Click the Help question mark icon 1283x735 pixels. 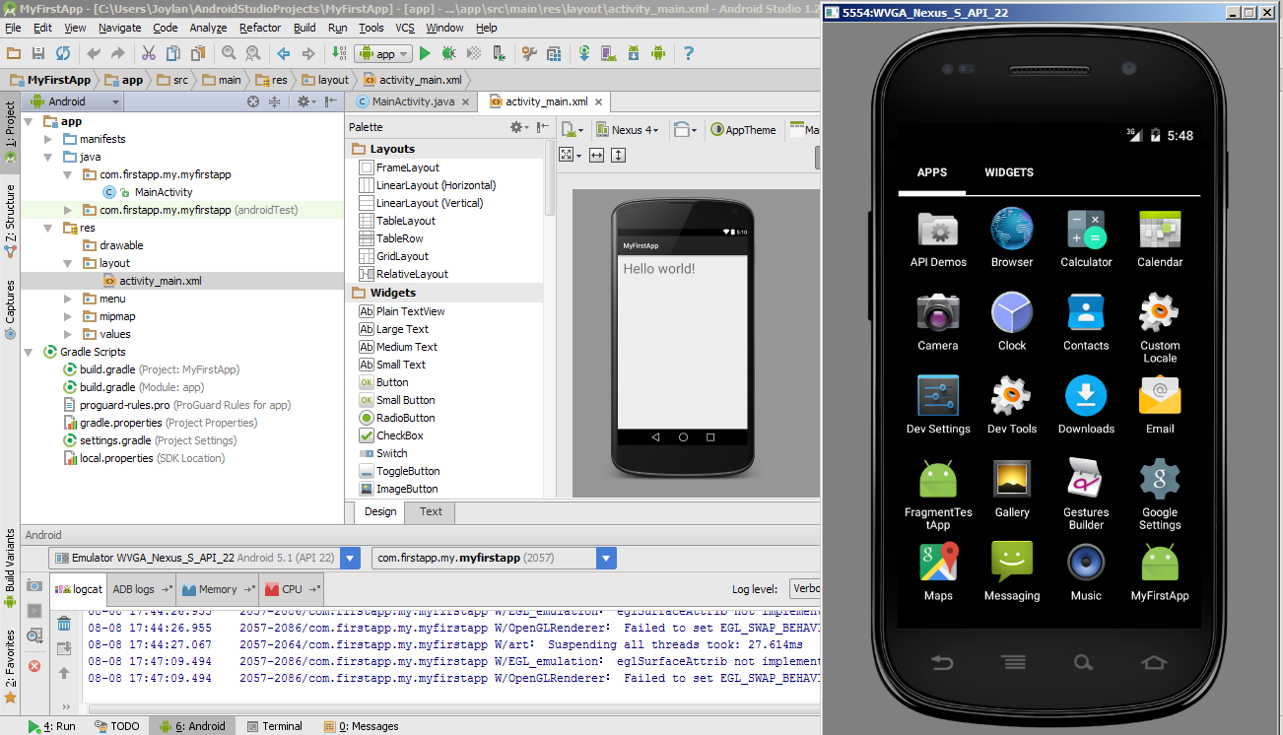point(689,53)
